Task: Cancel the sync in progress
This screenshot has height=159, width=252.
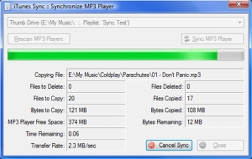Action: (x=169, y=145)
